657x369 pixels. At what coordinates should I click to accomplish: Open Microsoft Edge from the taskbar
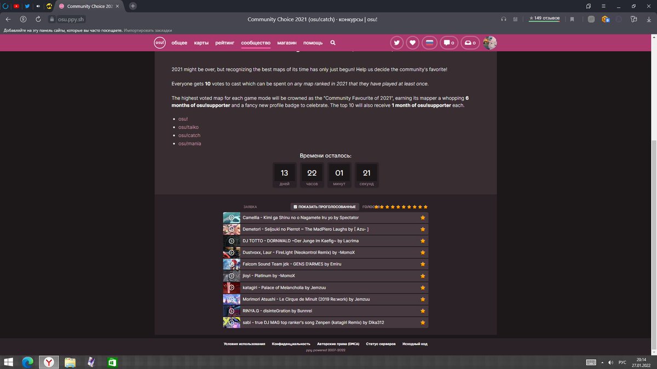[x=28, y=362]
